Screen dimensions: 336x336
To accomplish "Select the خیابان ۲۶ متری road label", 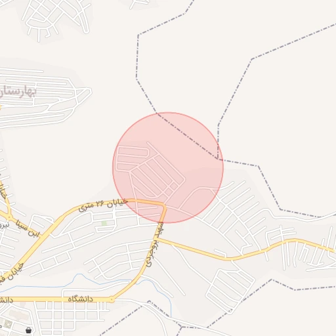I will pos(103,205).
